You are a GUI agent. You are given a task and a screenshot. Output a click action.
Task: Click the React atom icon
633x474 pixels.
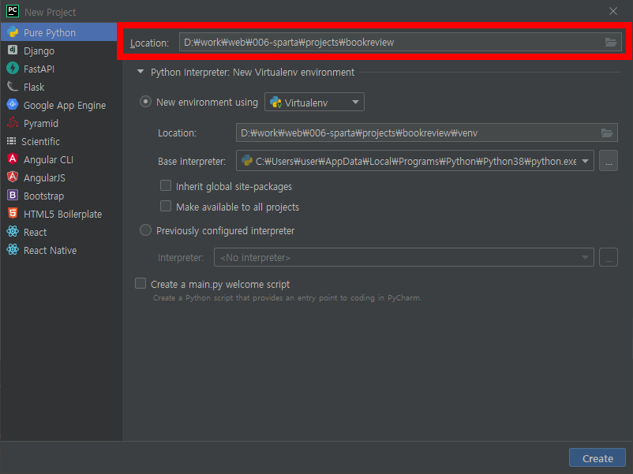[x=13, y=232]
